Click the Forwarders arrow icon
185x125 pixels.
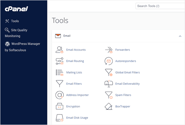tap(109, 50)
